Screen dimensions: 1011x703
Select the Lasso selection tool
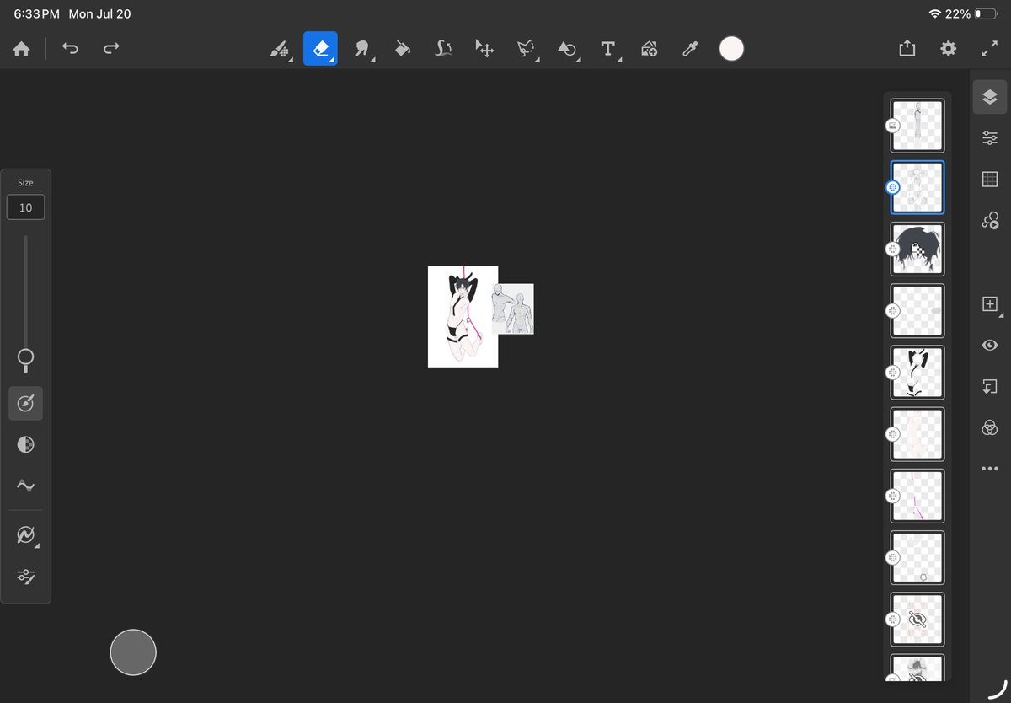coord(526,49)
